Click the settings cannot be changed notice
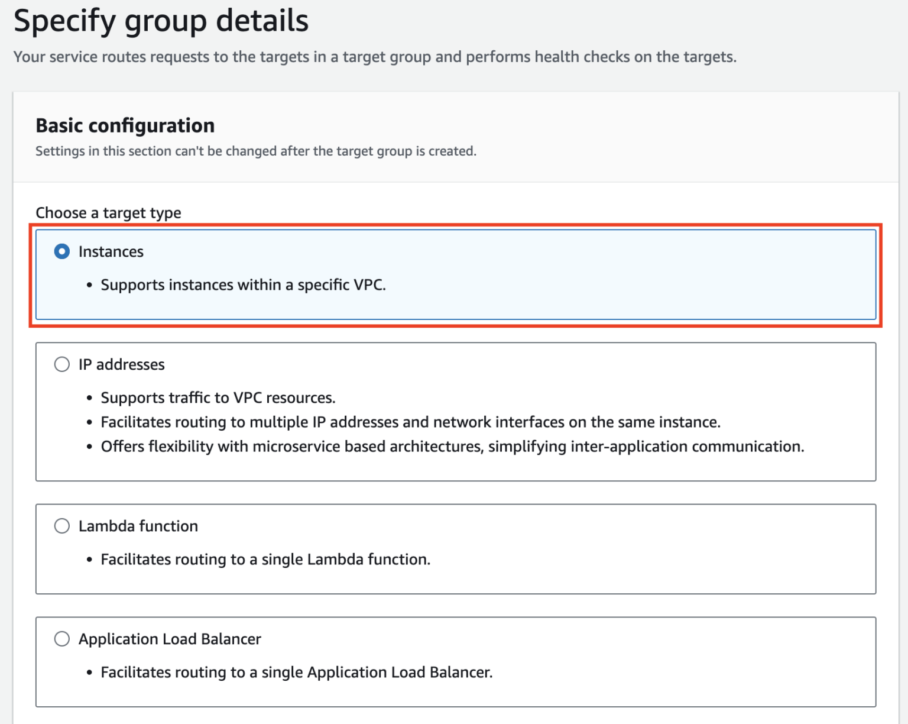Viewport: 908px width, 724px height. click(255, 151)
